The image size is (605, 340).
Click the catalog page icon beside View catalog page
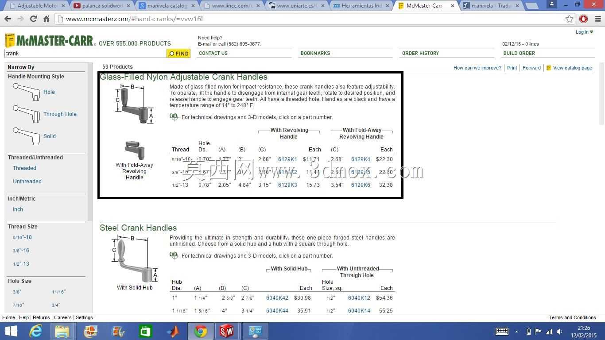tap(549, 68)
